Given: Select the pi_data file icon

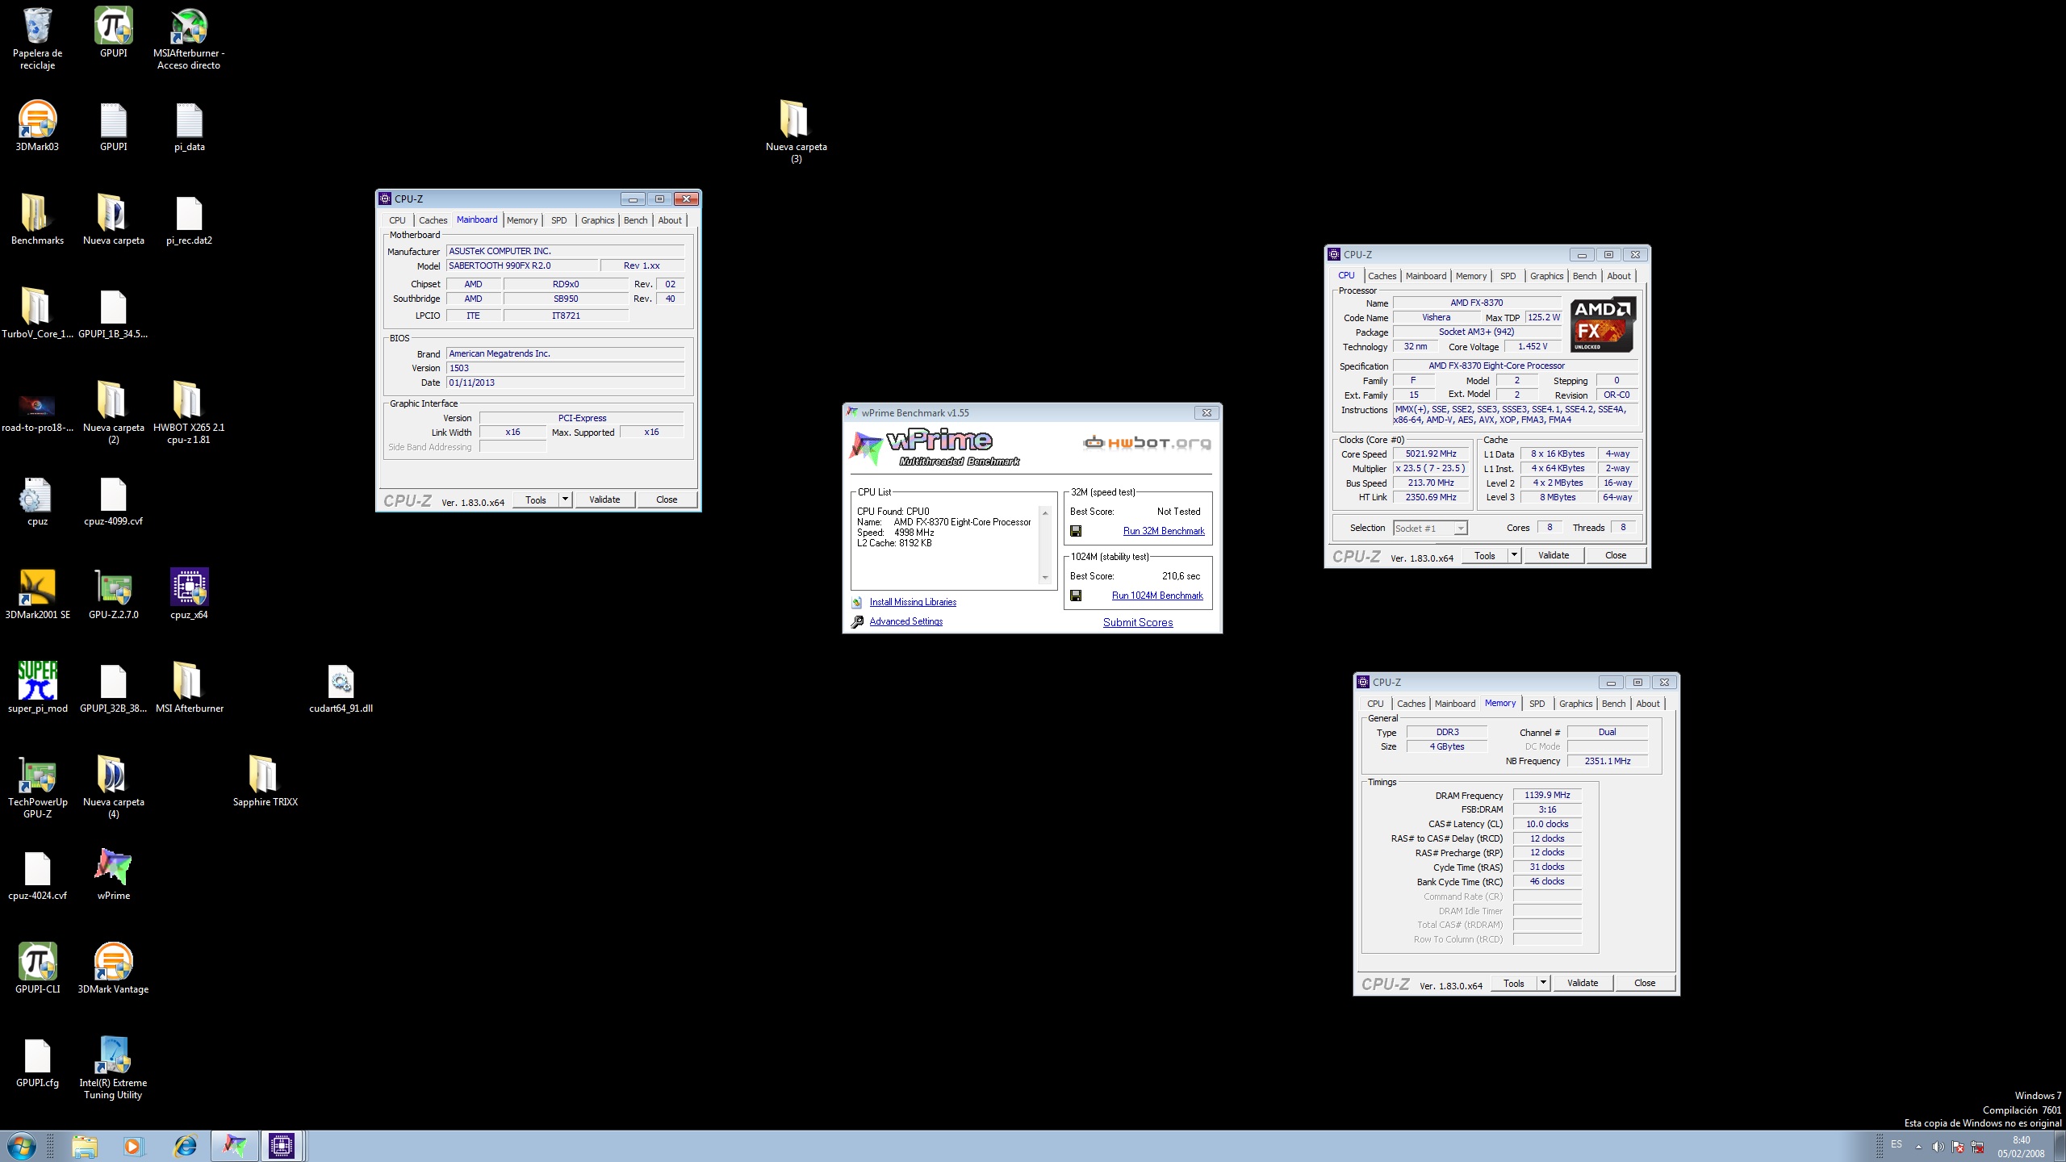Looking at the screenshot, I should (189, 120).
